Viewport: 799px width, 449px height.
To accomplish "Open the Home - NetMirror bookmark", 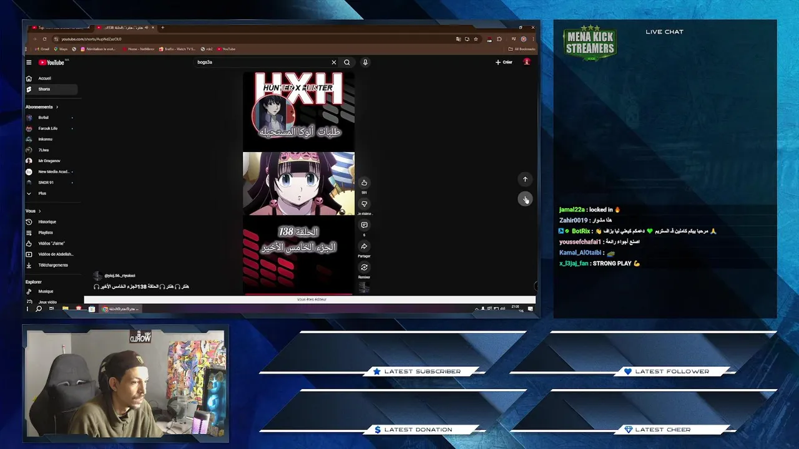I will [x=138, y=49].
